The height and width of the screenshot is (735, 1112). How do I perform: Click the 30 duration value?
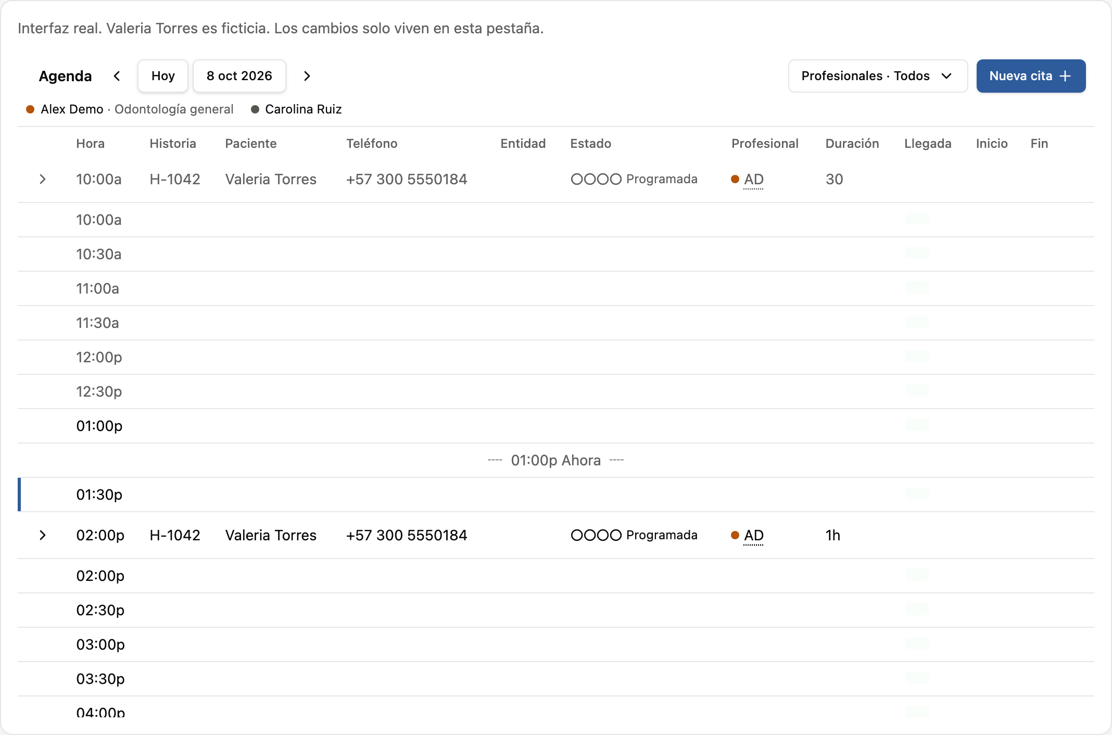tap(834, 179)
